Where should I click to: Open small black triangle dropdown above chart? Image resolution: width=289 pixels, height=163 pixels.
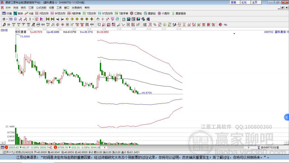(x=234, y=34)
